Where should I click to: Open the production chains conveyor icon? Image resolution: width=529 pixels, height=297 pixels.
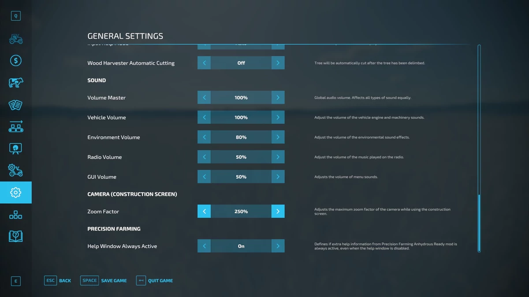pos(16,127)
